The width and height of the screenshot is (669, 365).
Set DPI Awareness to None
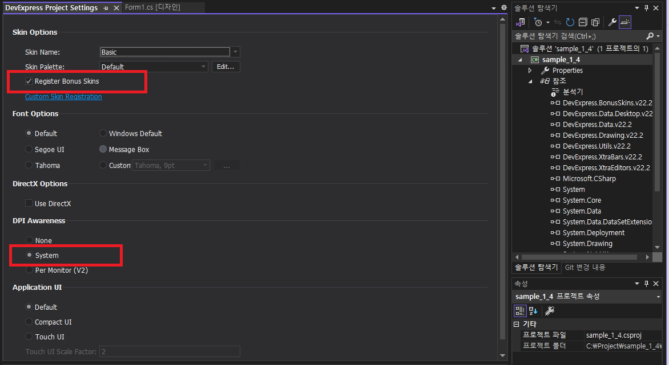29,240
